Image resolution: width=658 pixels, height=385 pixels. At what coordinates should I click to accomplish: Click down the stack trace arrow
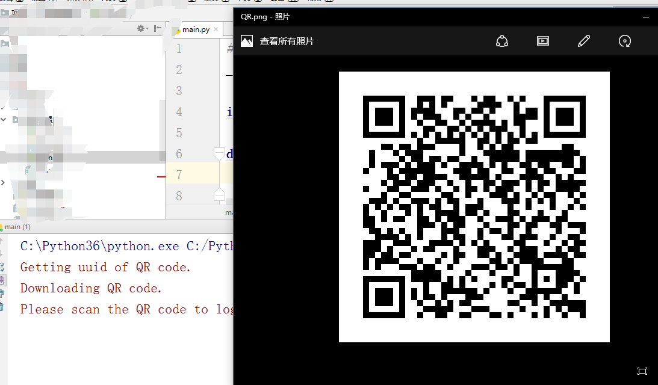click(1, 254)
